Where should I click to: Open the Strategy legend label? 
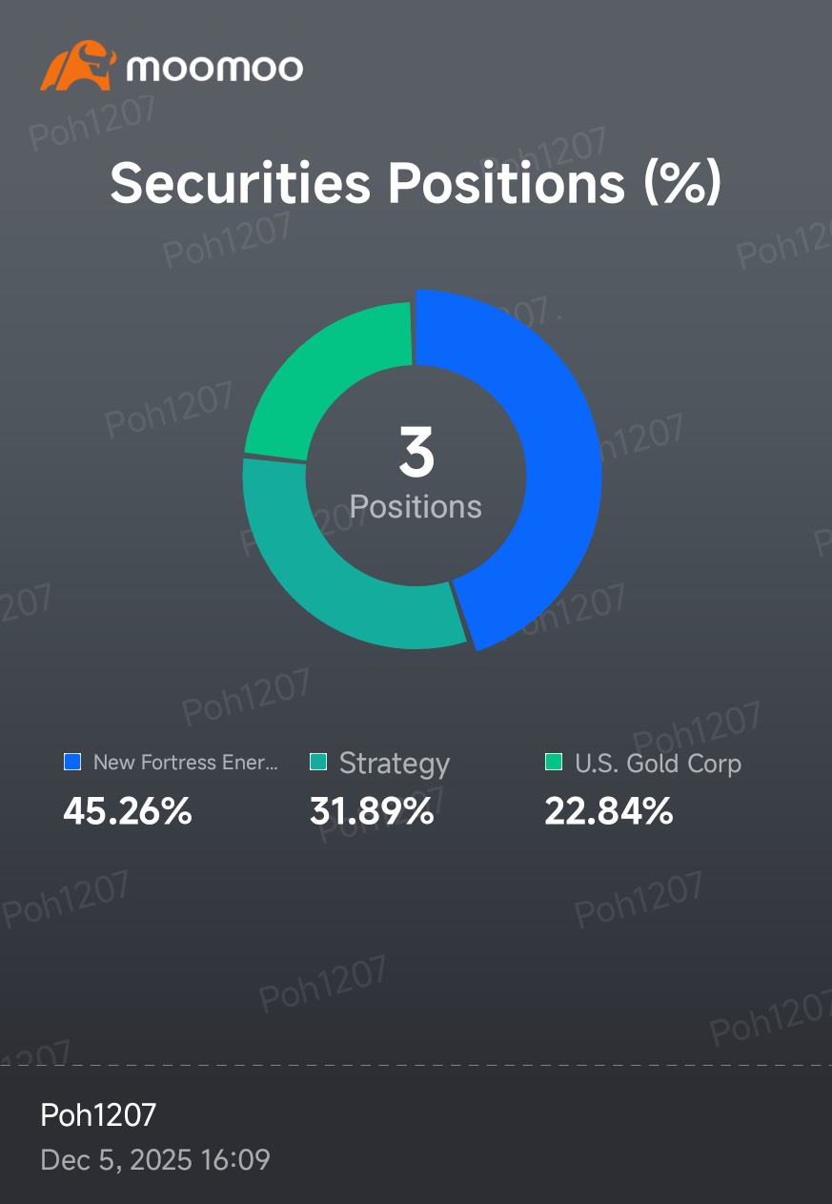395,764
